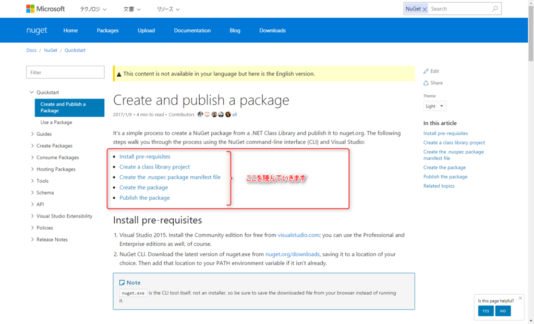Click the Quickstart breadcrumb link
534x324 pixels.
coord(75,50)
